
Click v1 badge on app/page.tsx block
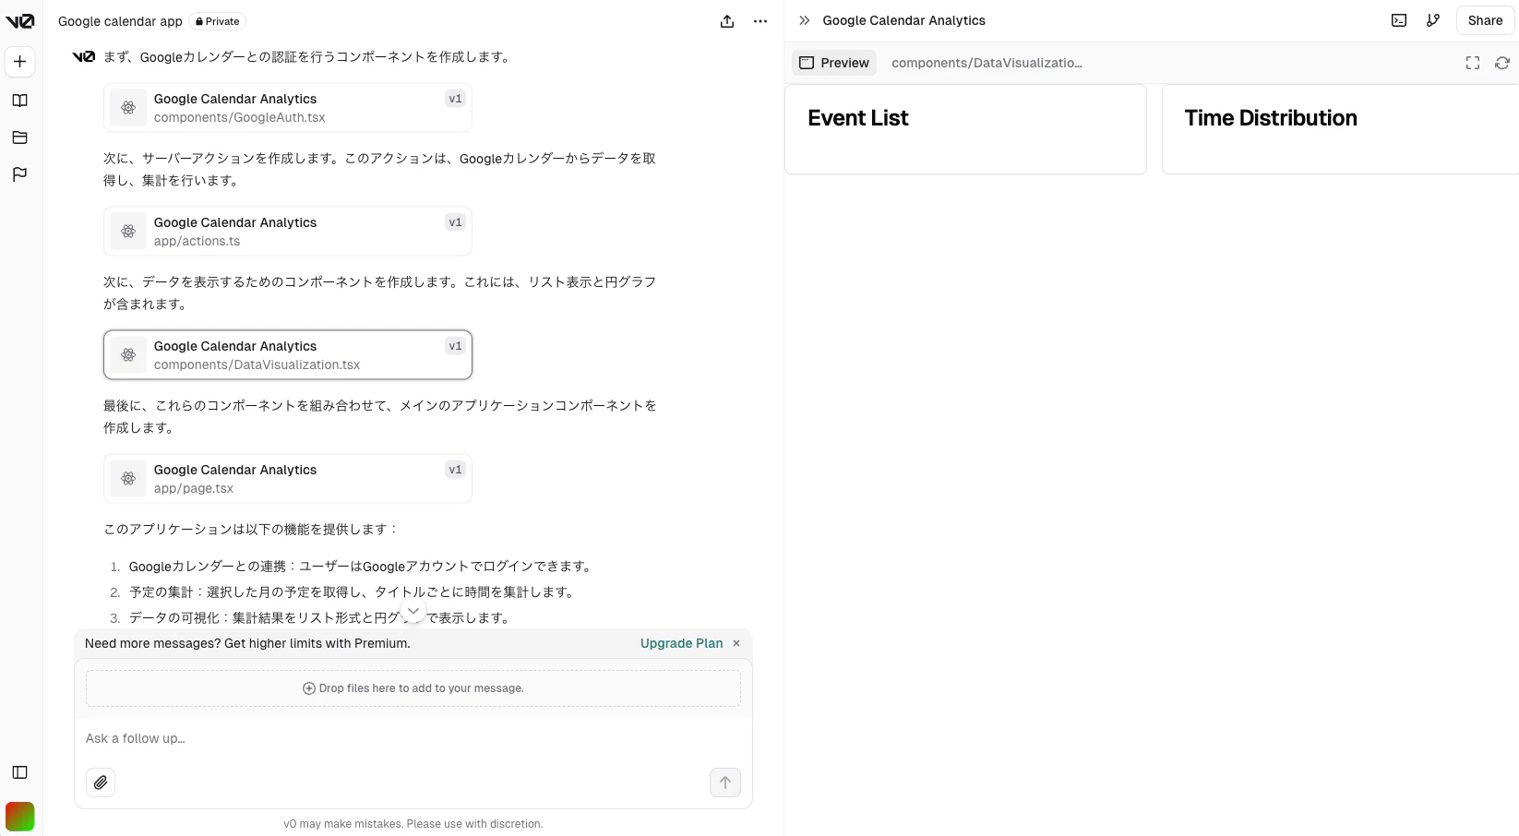455,470
